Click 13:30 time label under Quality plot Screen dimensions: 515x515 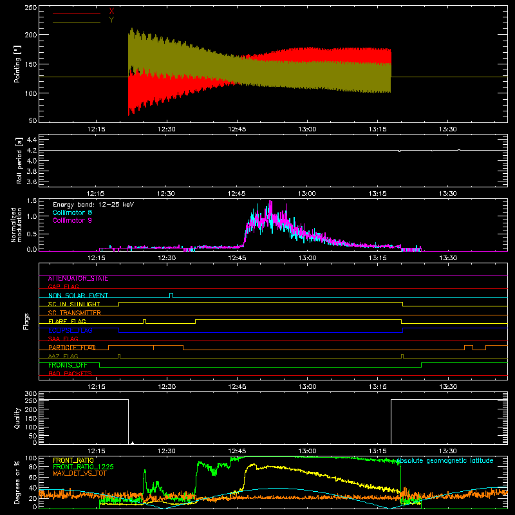coord(447,451)
